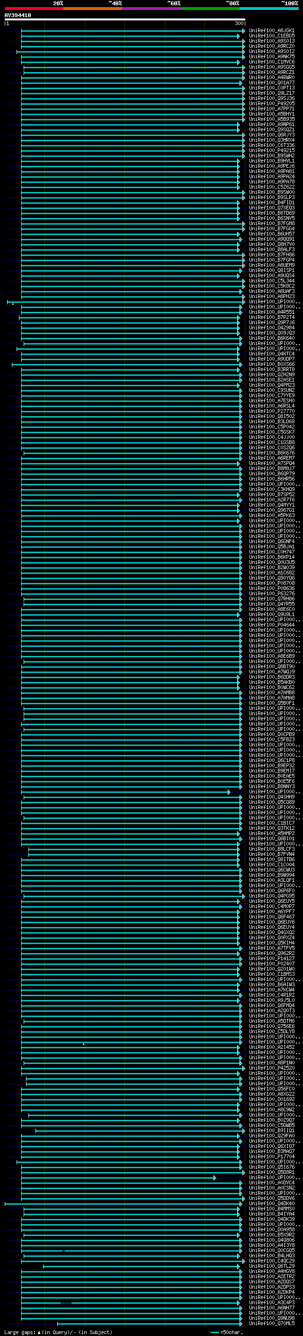Select label UniRef100_Q9SJ36

[x=271, y=98]
